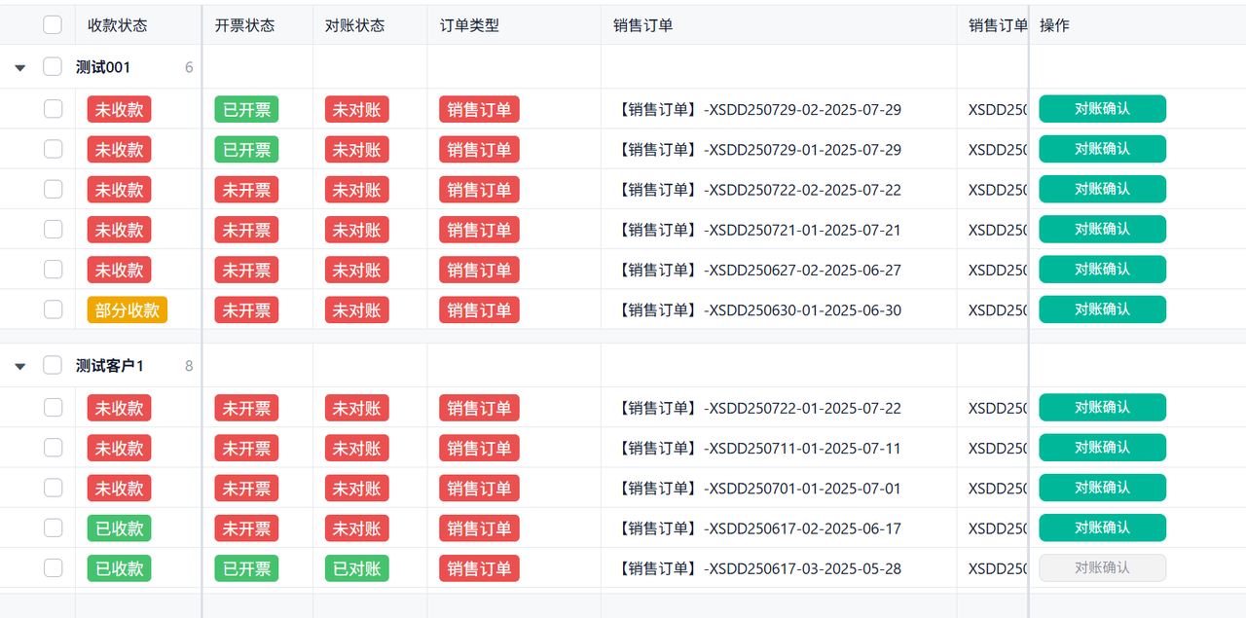1246x618 pixels.
Task: Click the 未对账 tag in the XSDD250627-02 row
Action: click(356, 269)
